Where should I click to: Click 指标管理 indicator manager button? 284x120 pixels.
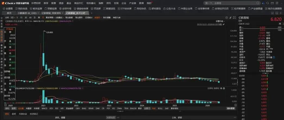(x=231, y=108)
